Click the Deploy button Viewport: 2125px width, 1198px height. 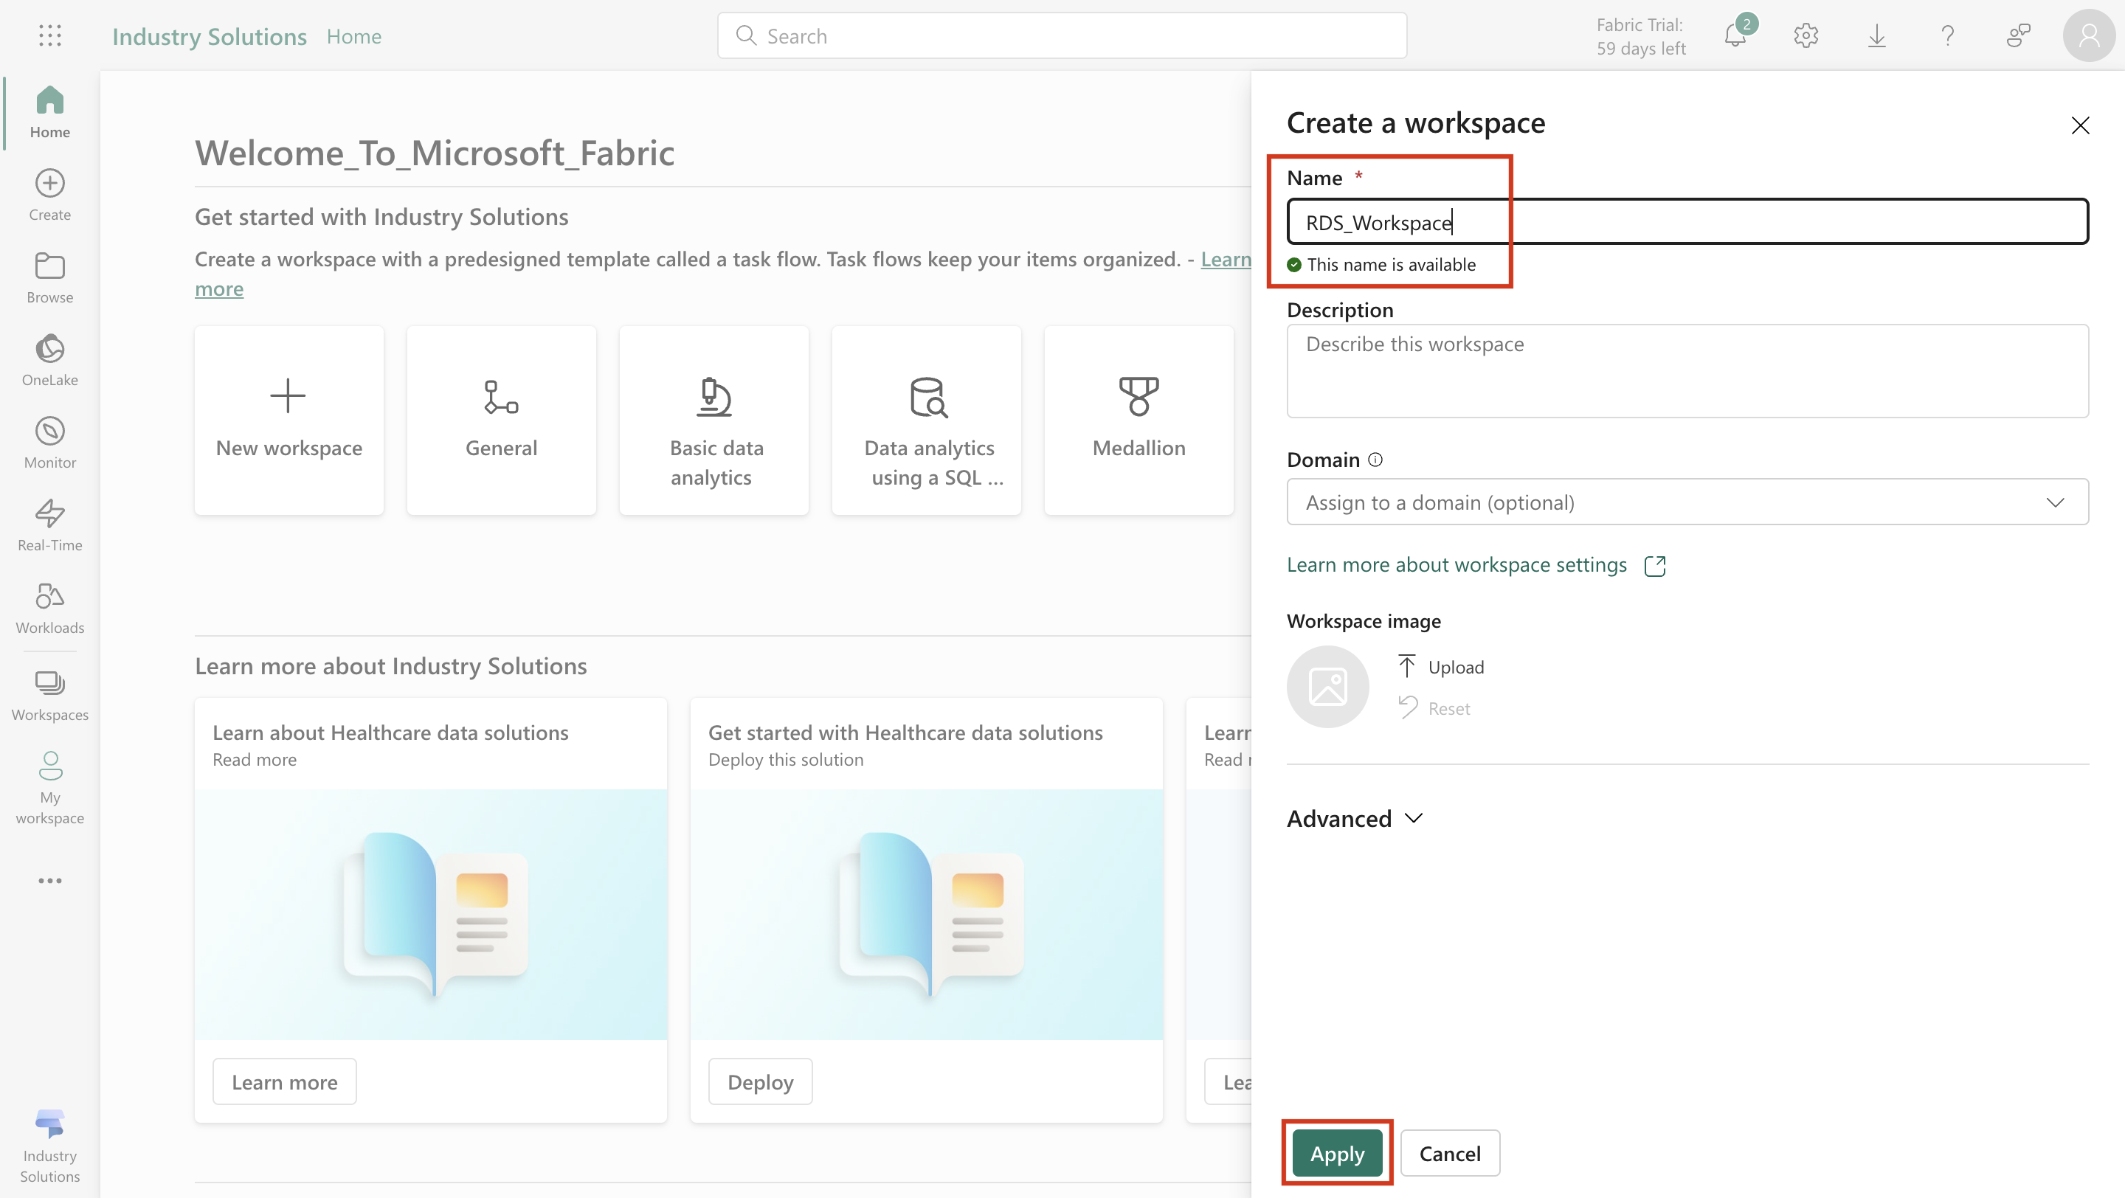click(760, 1081)
